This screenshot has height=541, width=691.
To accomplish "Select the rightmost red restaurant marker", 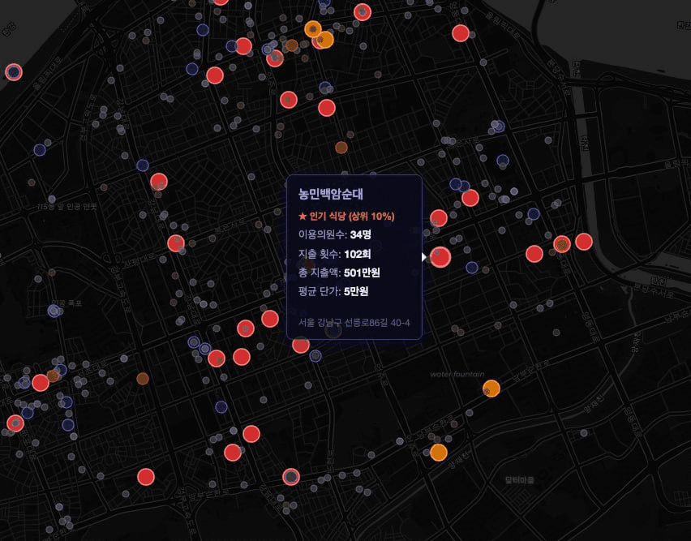I will click(584, 241).
